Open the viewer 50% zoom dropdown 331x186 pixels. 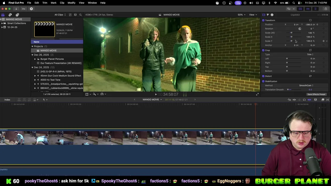point(242,15)
